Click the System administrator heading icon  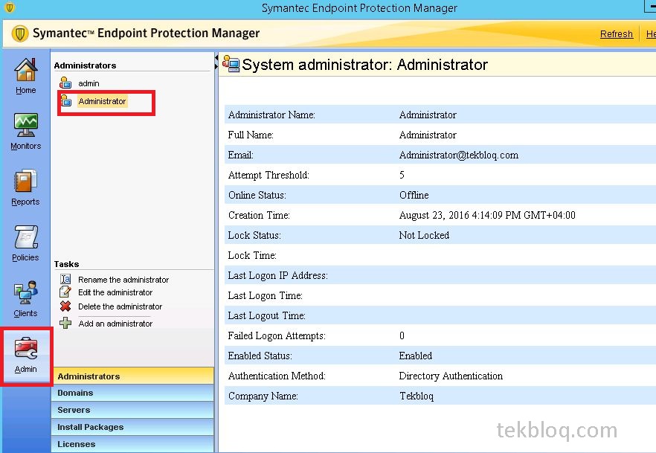click(x=231, y=63)
